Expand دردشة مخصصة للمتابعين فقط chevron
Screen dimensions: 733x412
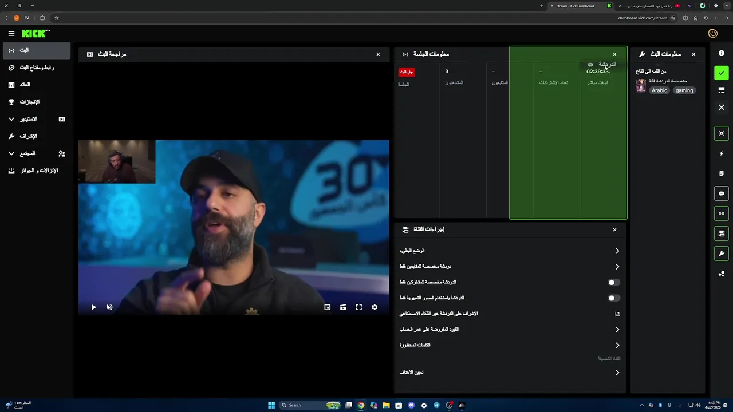click(617, 267)
